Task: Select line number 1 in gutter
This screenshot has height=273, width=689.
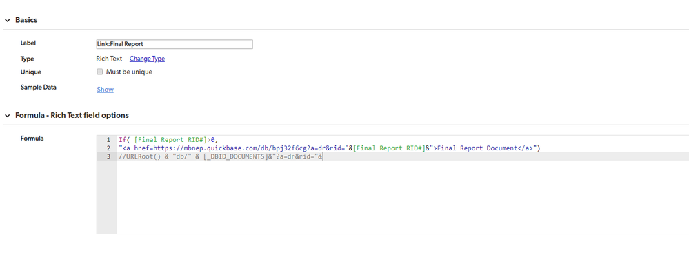Action: pos(108,139)
